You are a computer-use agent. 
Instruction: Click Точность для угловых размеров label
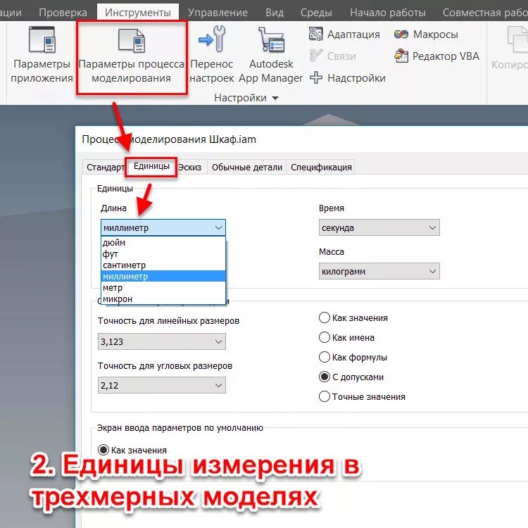165,365
